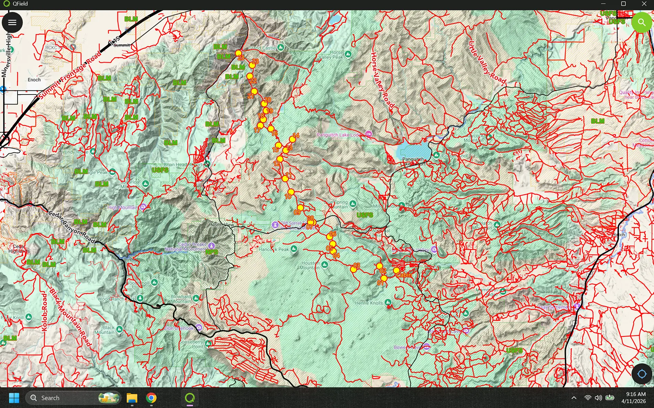Click the Hancock Peak mountain icon
The height and width of the screenshot is (408, 654).
[x=294, y=249]
